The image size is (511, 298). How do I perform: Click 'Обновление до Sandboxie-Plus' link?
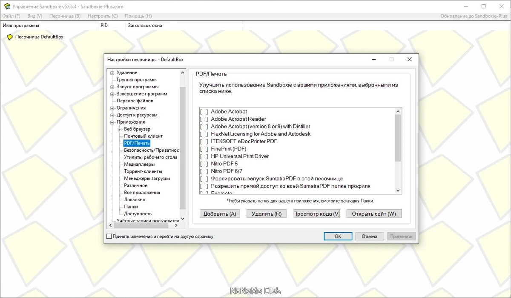[474, 16]
